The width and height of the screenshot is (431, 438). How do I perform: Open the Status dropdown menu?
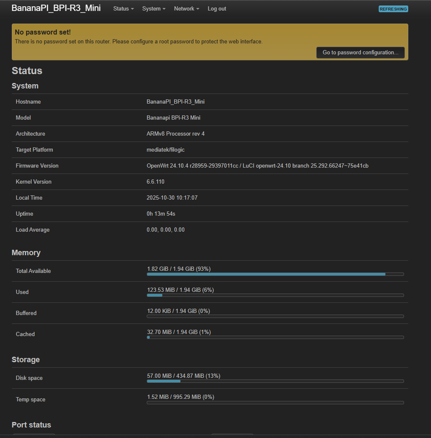123,9
